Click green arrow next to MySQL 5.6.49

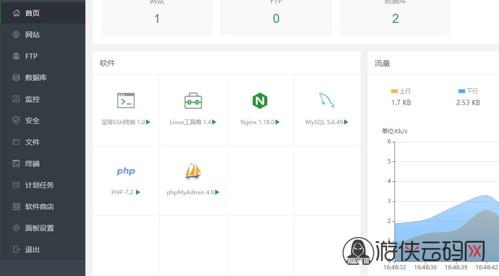346,122
